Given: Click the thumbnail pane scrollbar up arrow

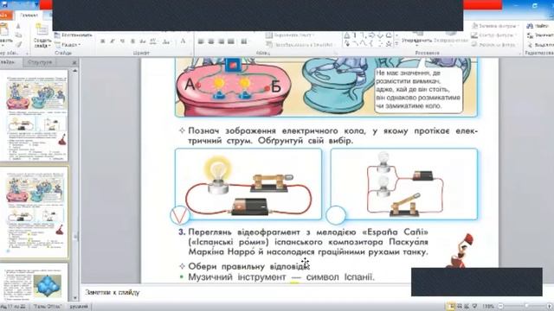Looking at the screenshot, I should coord(74,71).
